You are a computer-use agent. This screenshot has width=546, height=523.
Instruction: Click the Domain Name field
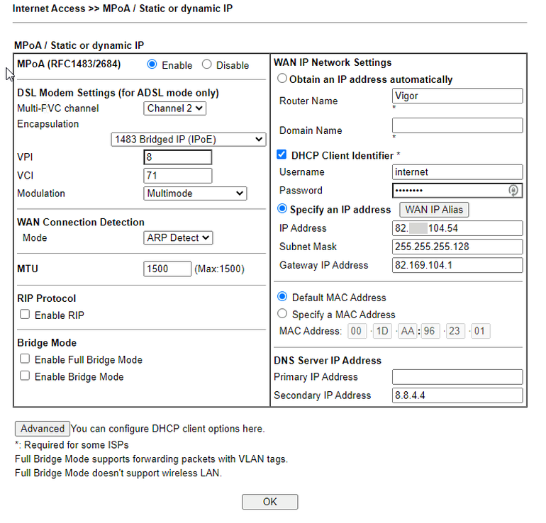457,125
